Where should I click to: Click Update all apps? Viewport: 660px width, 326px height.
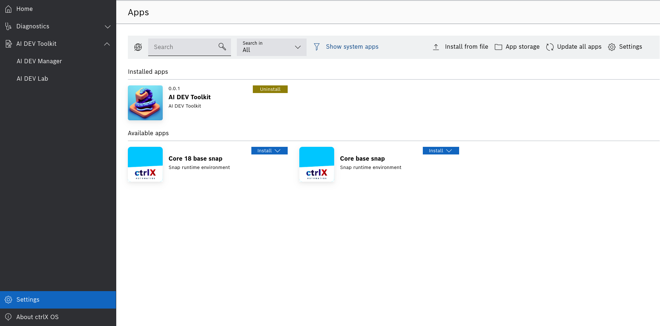point(574,47)
